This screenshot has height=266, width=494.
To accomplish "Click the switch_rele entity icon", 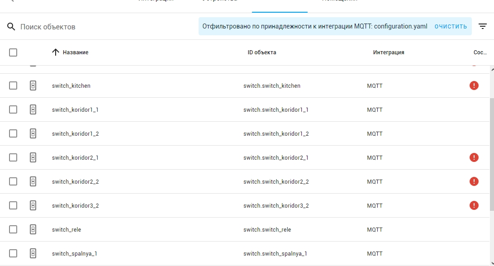I will [33, 229].
